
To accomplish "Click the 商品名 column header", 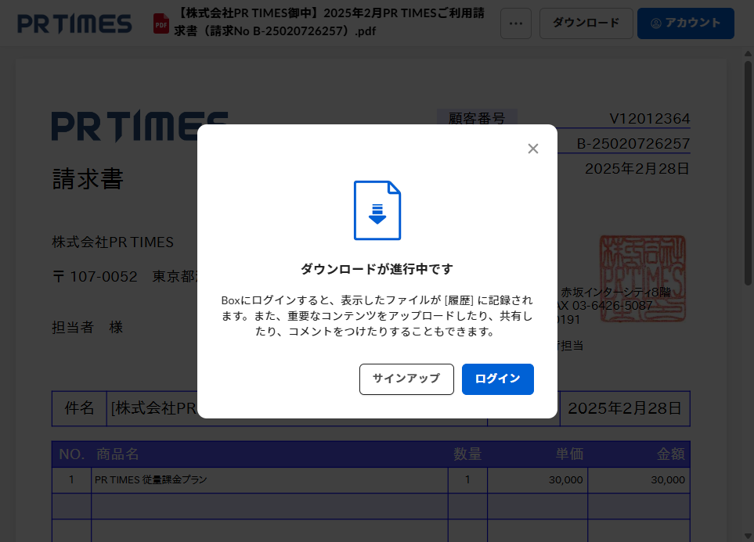I will click(117, 454).
